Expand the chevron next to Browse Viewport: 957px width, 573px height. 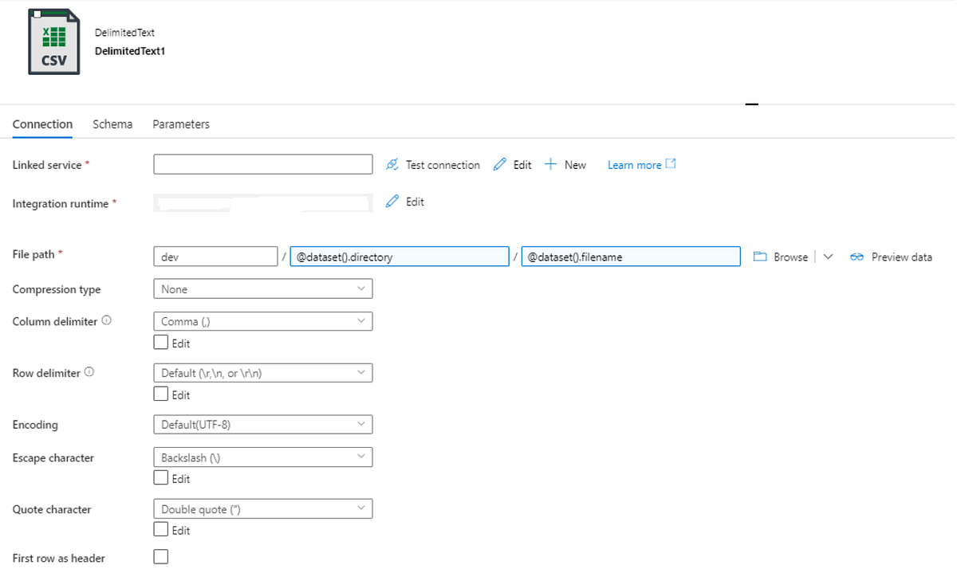(828, 257)
